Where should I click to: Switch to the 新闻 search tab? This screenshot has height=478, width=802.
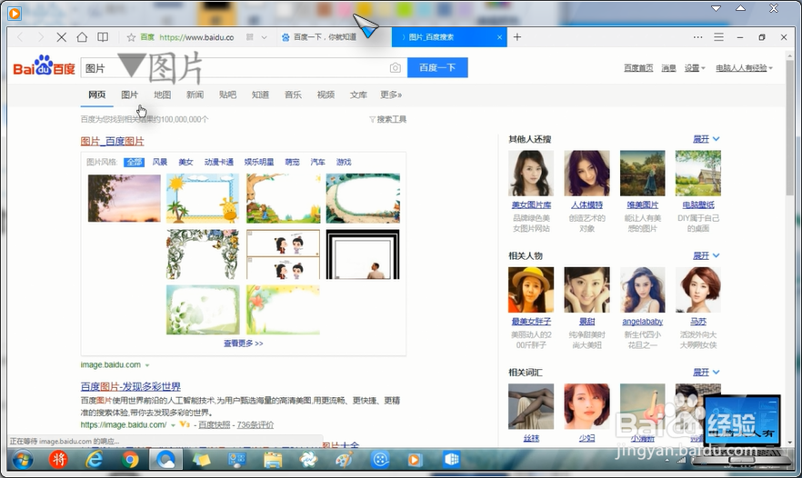coord(195,95)
